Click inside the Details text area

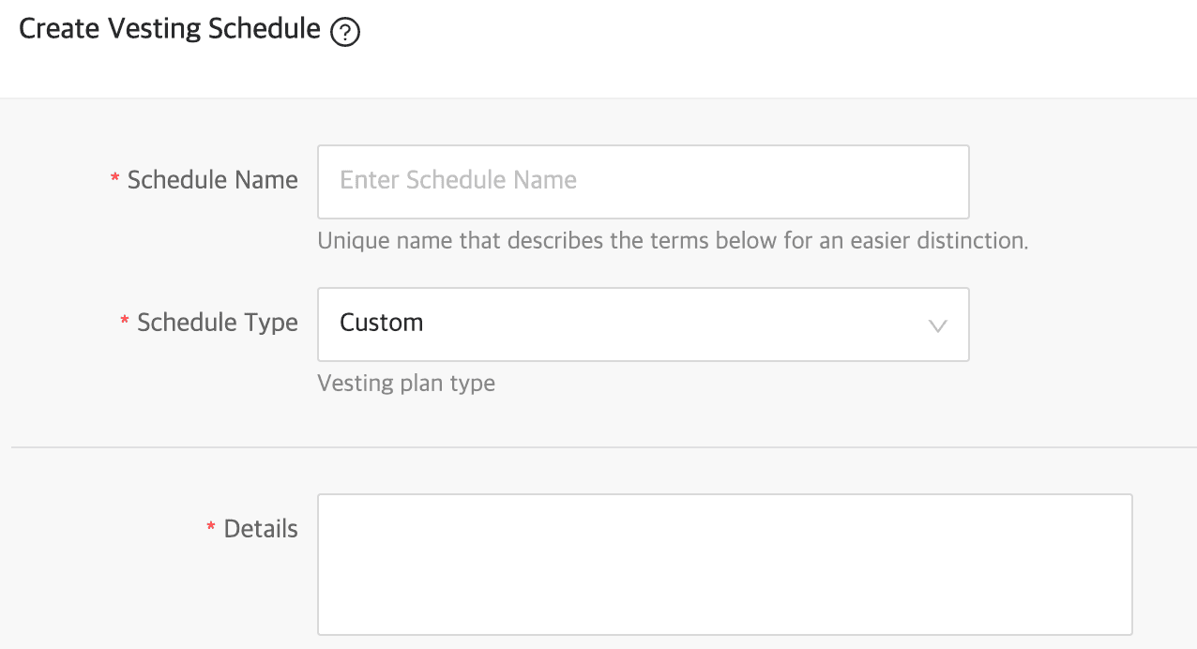[724, 563]
